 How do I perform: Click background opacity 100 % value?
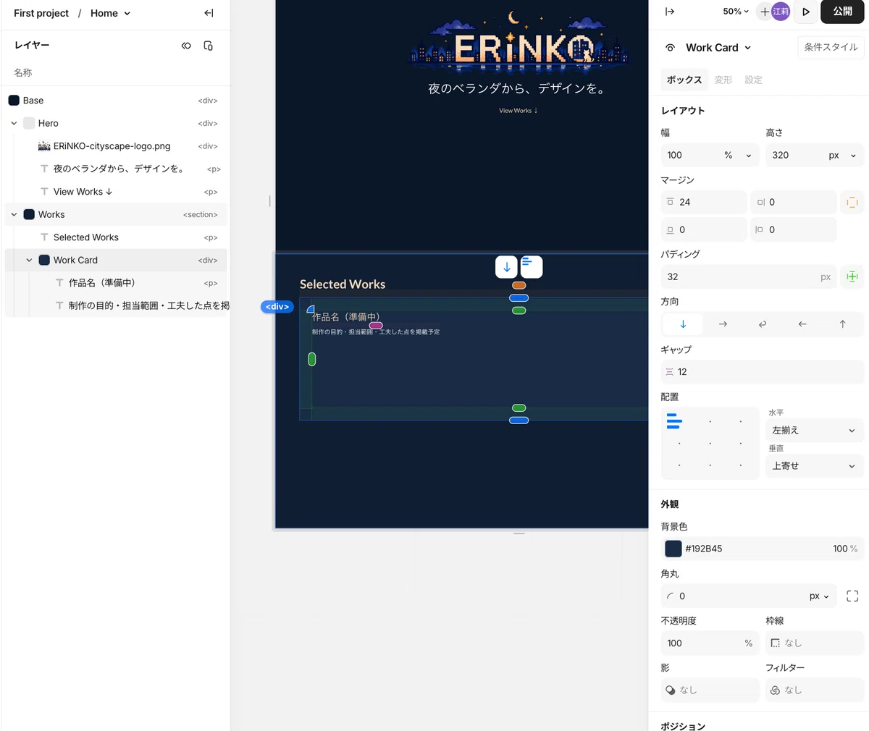pyautogui.click(x=844, y=549)
